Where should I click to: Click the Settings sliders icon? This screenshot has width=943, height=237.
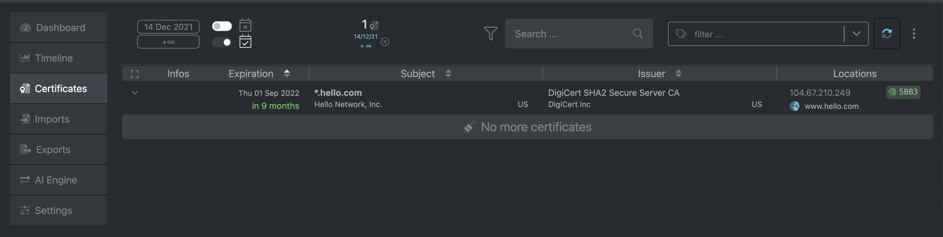point(25,210)
